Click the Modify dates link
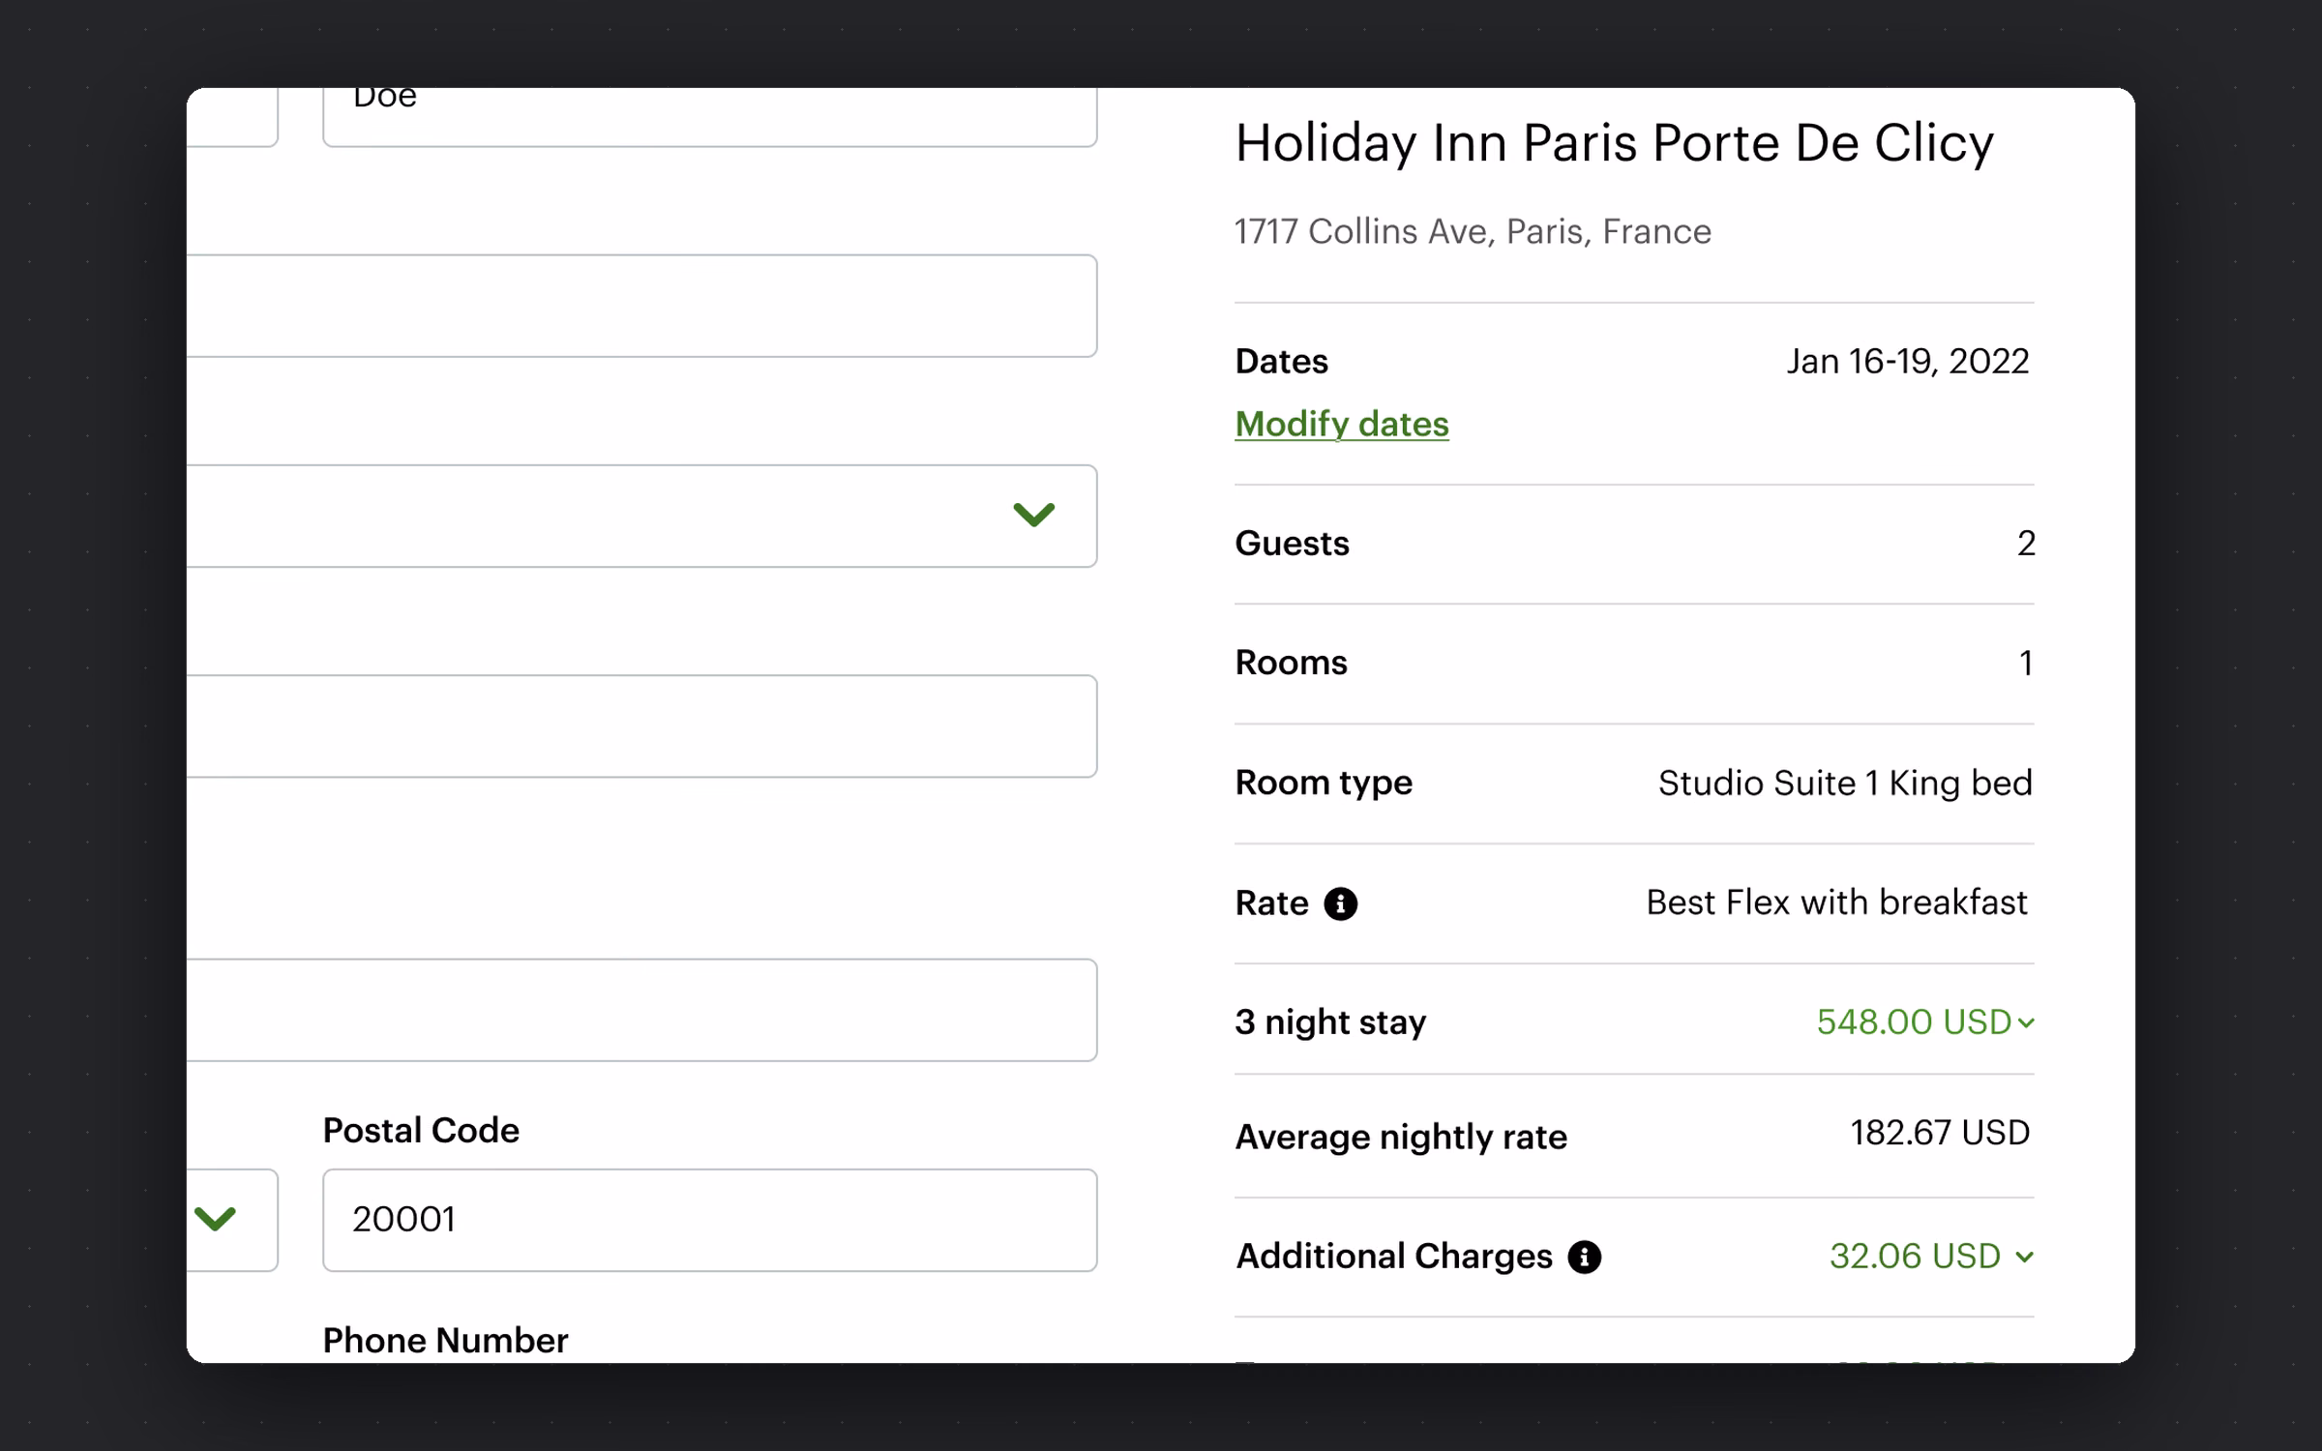This screenshot has width=2322, height=1451. (1342, 424)
